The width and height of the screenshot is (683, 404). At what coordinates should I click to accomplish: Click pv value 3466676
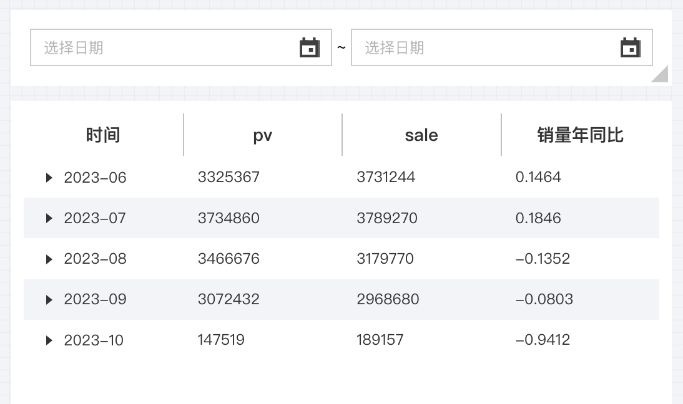pyautogui.click(x=228, y=259)
